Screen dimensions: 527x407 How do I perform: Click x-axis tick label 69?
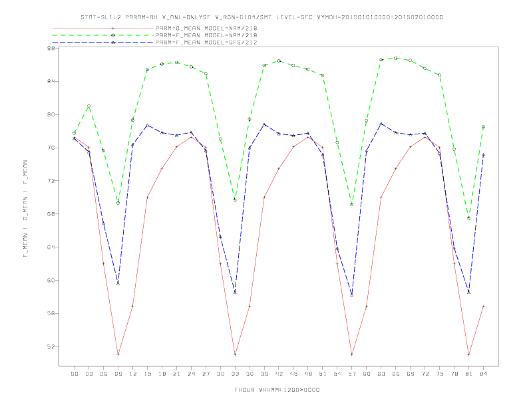[411, 374]
